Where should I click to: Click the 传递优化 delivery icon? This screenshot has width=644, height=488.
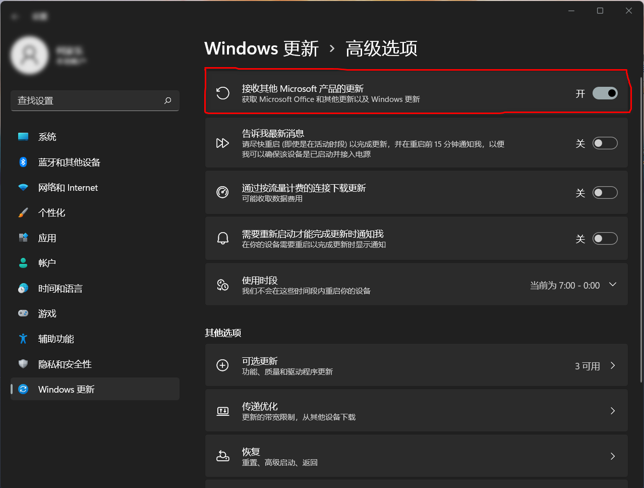click(223, 411)
